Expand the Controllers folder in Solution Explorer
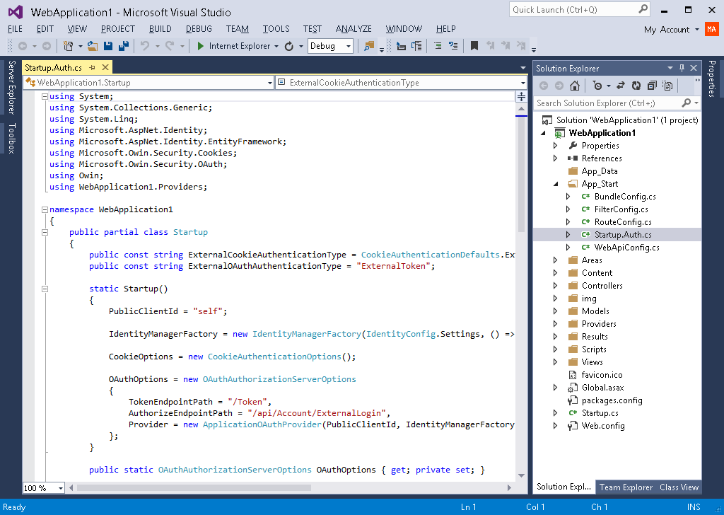724x515 pixels. (x=556, y=286)
